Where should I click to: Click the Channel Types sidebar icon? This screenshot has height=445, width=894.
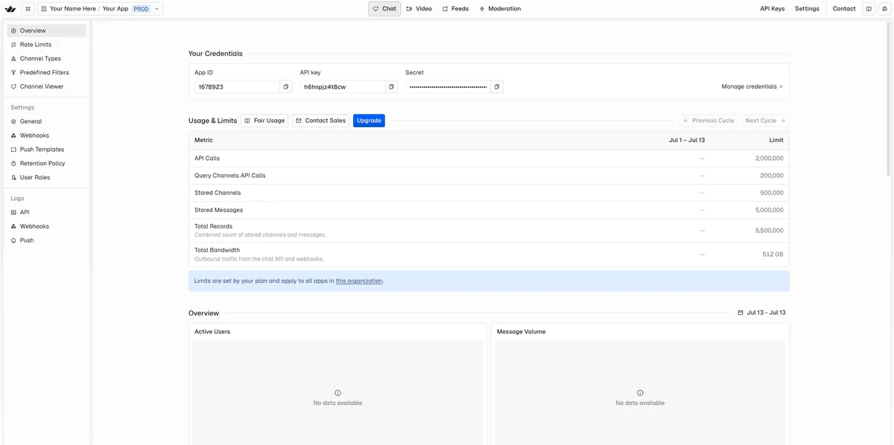[13, 59]
